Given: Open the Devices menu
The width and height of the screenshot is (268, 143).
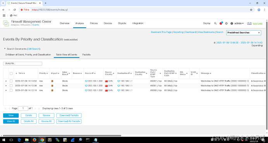Looking at the screenshot, I should [108, 23].
